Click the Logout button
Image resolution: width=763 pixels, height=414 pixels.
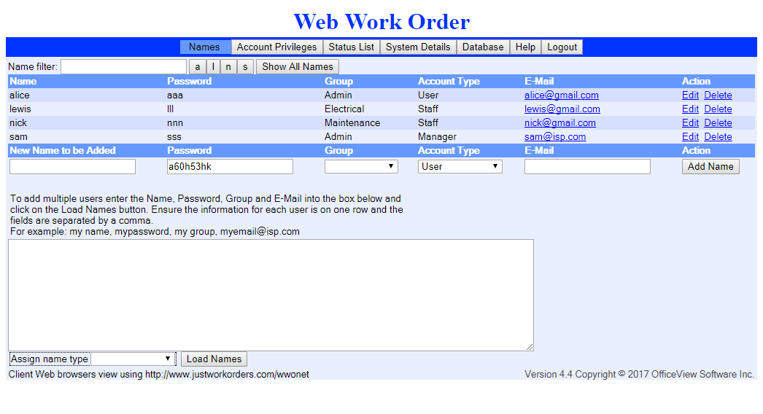(x=562, y=47)
